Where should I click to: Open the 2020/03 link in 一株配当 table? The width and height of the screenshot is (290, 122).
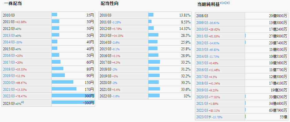9,83
